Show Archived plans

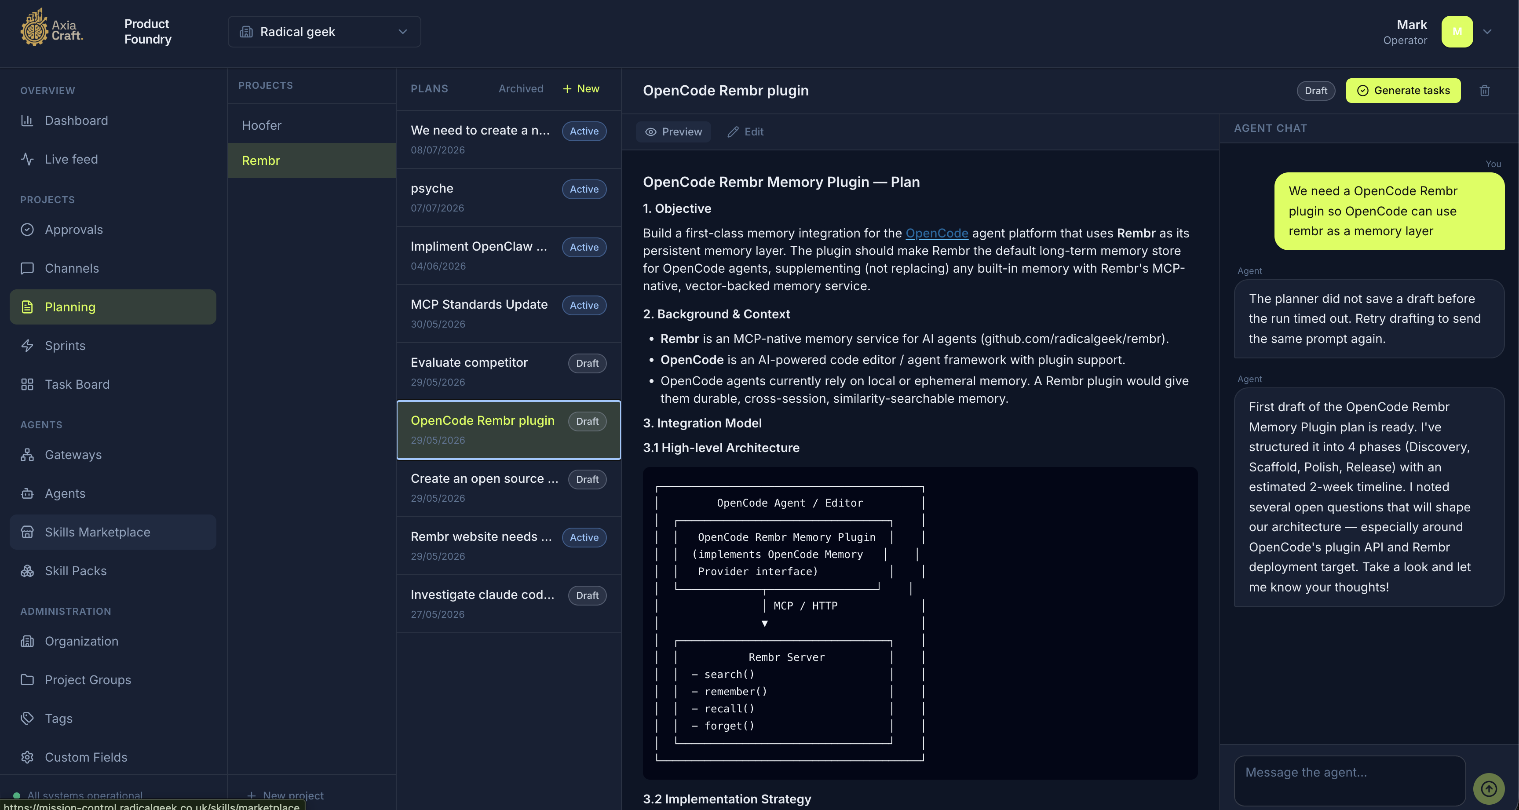tap(521, 88)
